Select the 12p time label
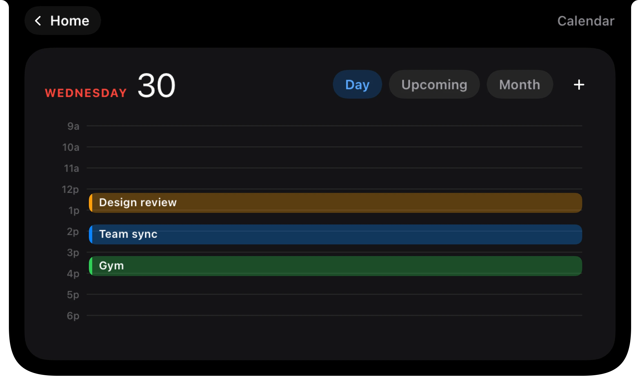The width and height of the screenshot is (640, 378). 70,190
